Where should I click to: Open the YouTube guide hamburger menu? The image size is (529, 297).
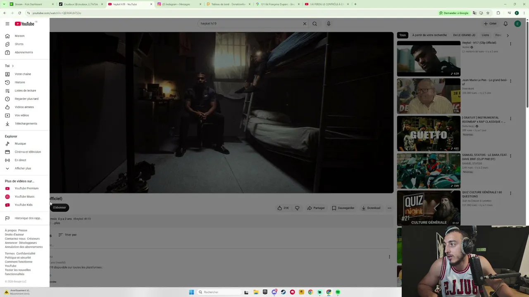(x=7, y=24)
